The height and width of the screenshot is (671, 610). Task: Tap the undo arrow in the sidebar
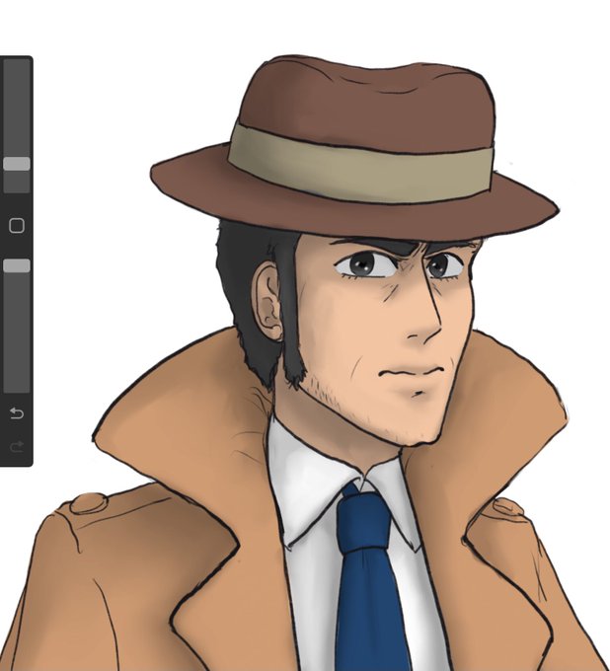17,413
